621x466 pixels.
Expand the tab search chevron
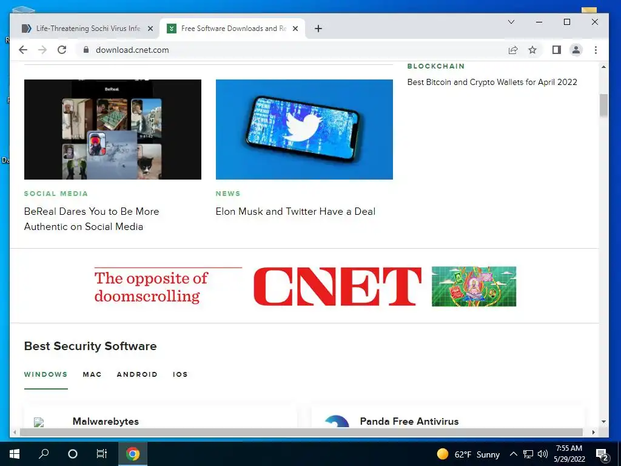511,22
